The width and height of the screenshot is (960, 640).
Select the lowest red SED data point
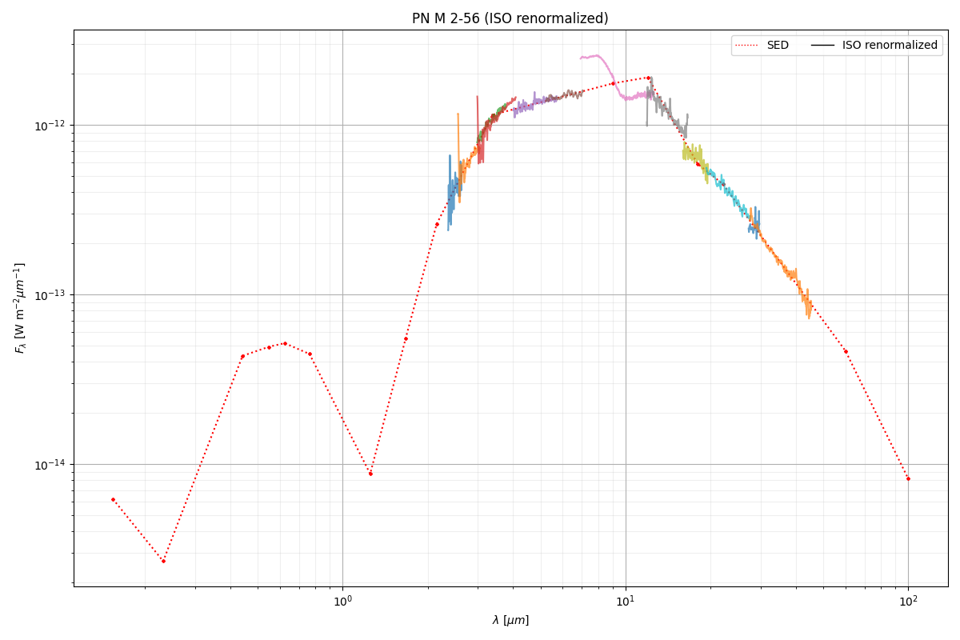click(x=163, y=561)
